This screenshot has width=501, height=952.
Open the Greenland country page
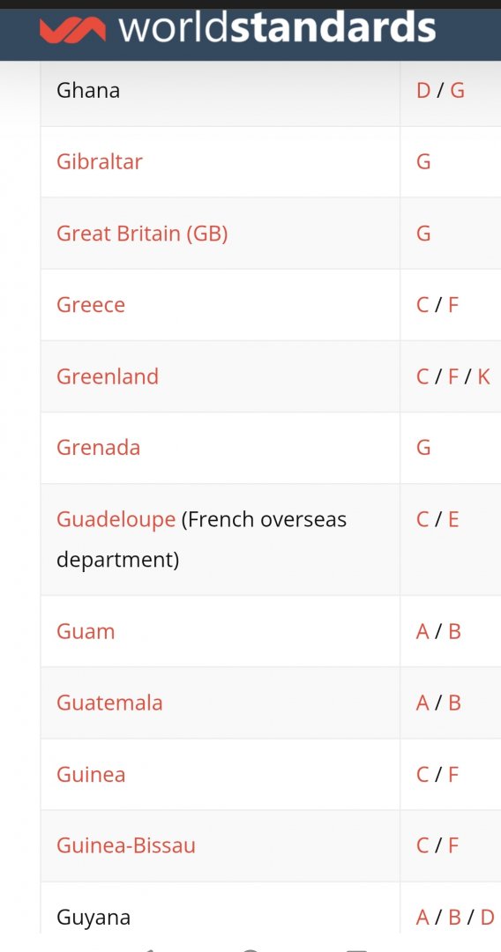[x=108, y=376]
